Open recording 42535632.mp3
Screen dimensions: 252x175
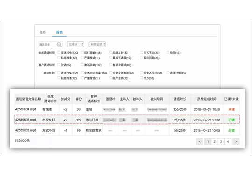click(26, 130)
